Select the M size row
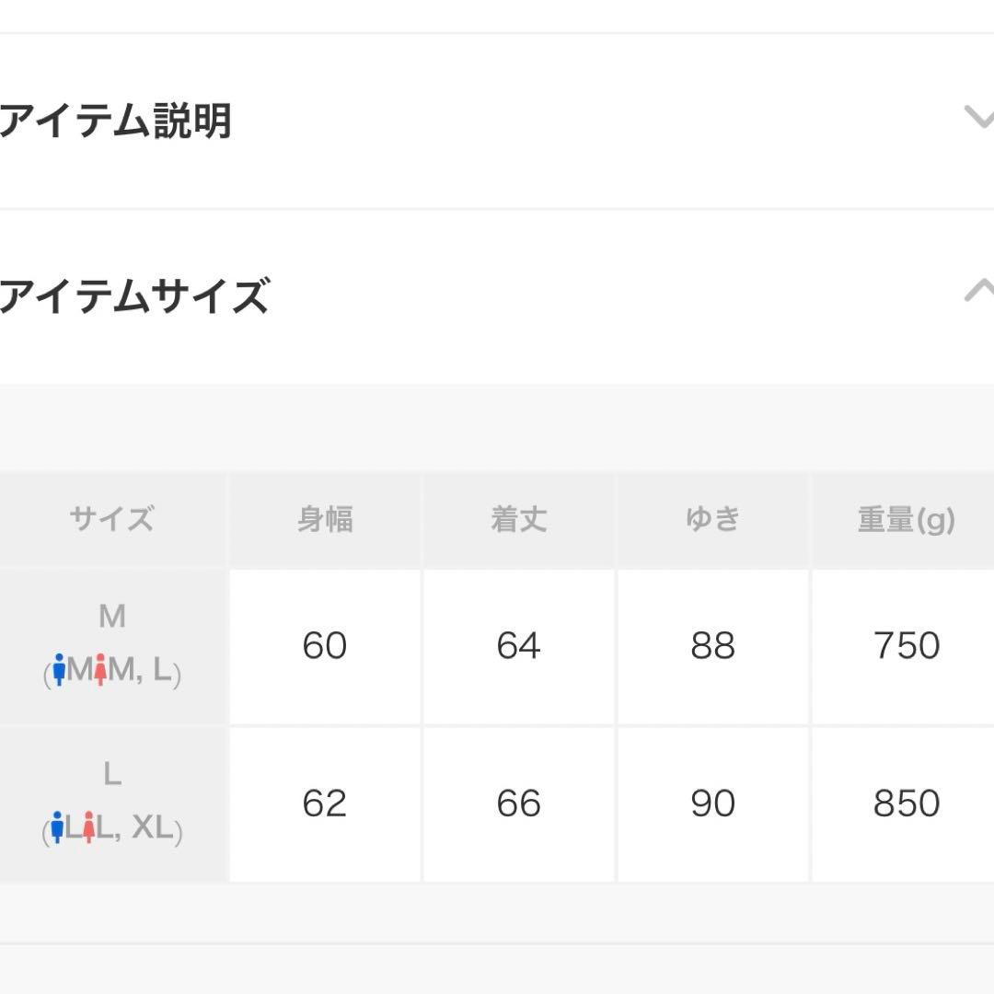Viewport: 994px width, 994px height. coord(112,644)
